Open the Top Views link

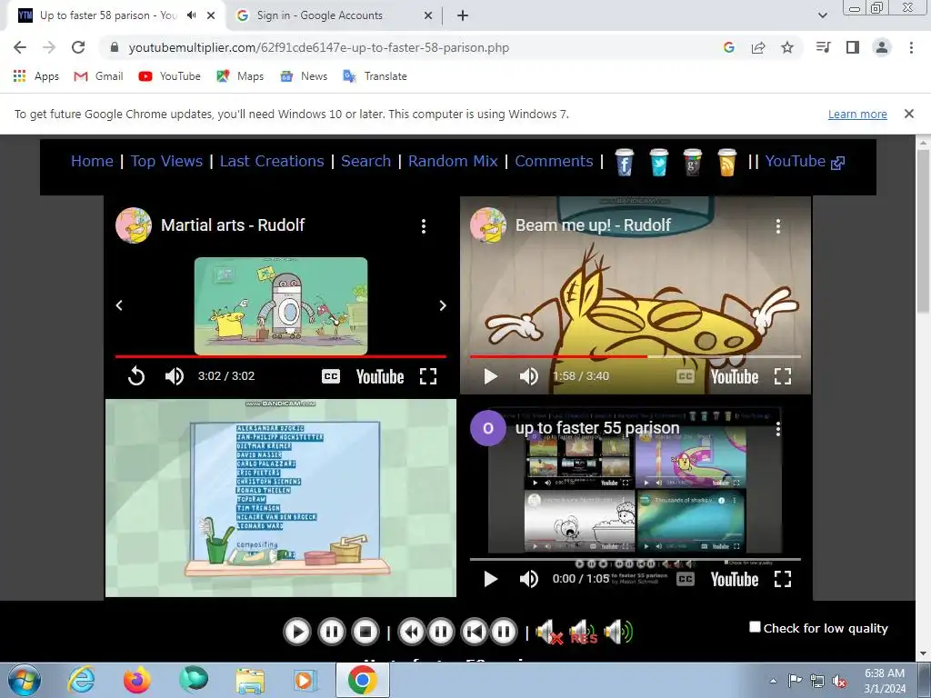(167, 161)
